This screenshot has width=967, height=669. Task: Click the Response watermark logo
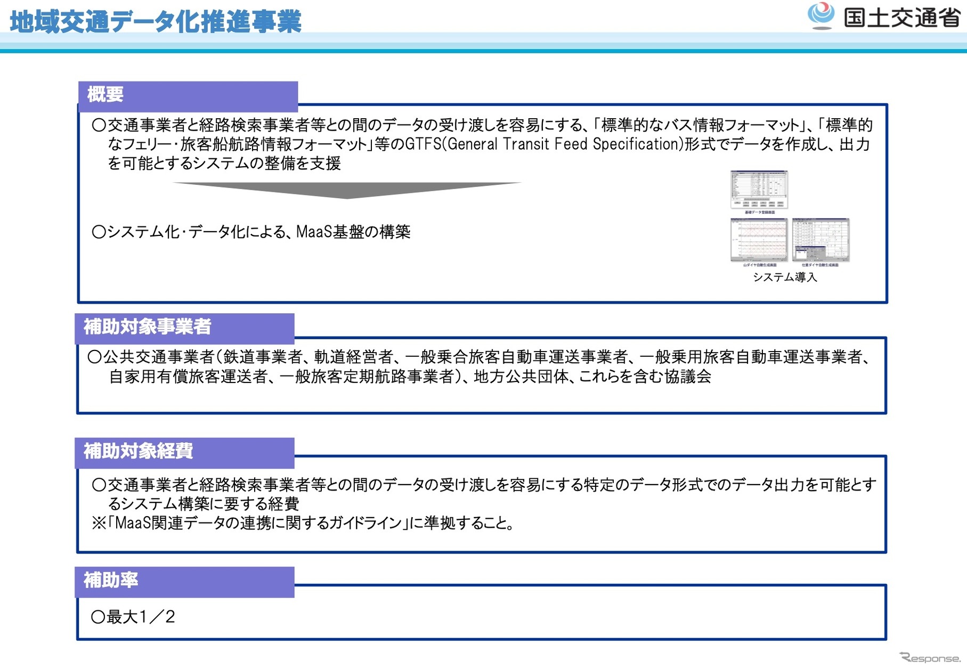930,658
